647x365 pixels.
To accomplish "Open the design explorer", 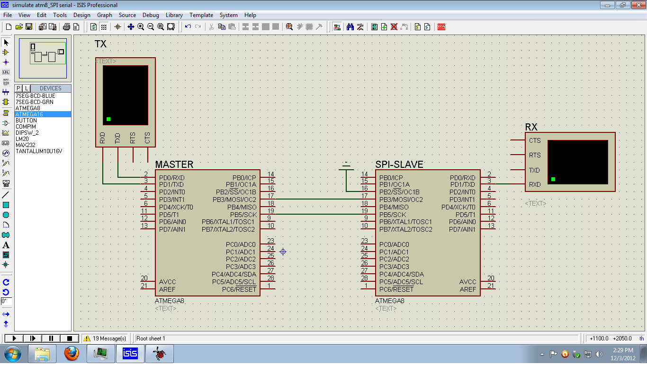I will (x=374, y=27).
